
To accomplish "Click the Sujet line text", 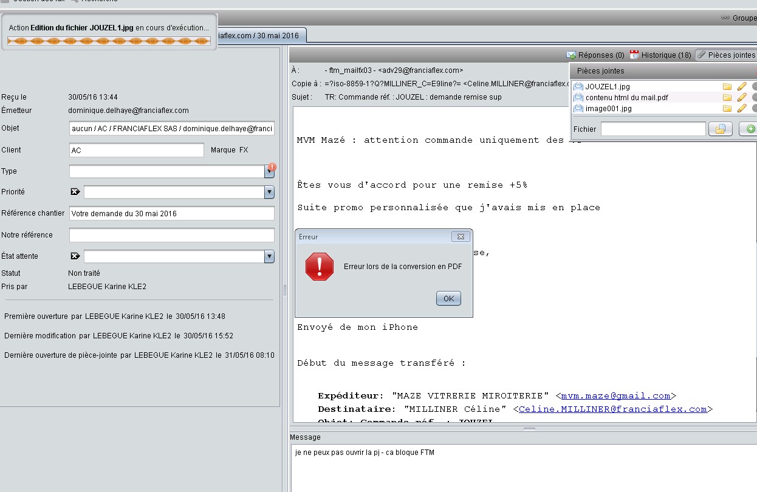I will point(413,97).
